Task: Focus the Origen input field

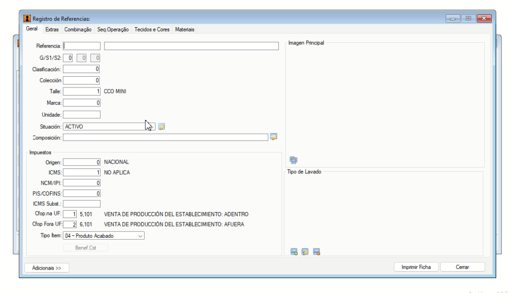Action: [82, 162]
